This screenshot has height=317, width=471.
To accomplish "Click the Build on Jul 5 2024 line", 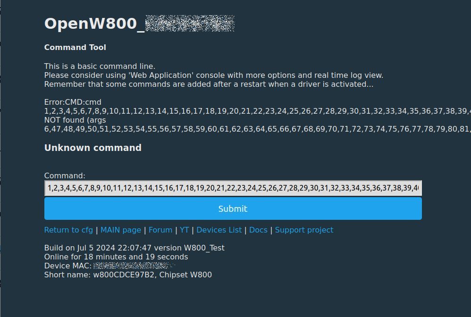I will 135,248.
